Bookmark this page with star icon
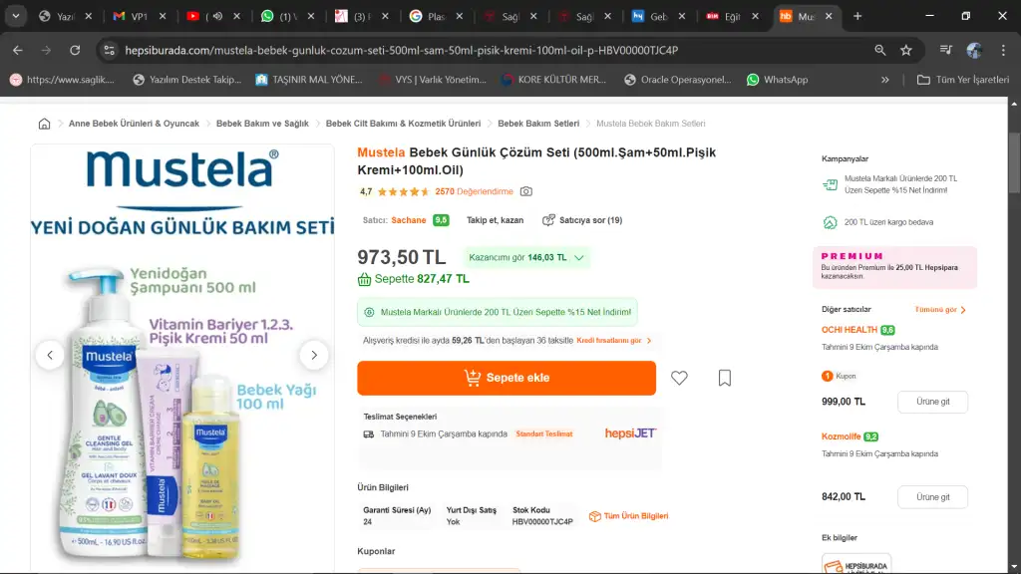1021x574 pixels. click(906, 50)
